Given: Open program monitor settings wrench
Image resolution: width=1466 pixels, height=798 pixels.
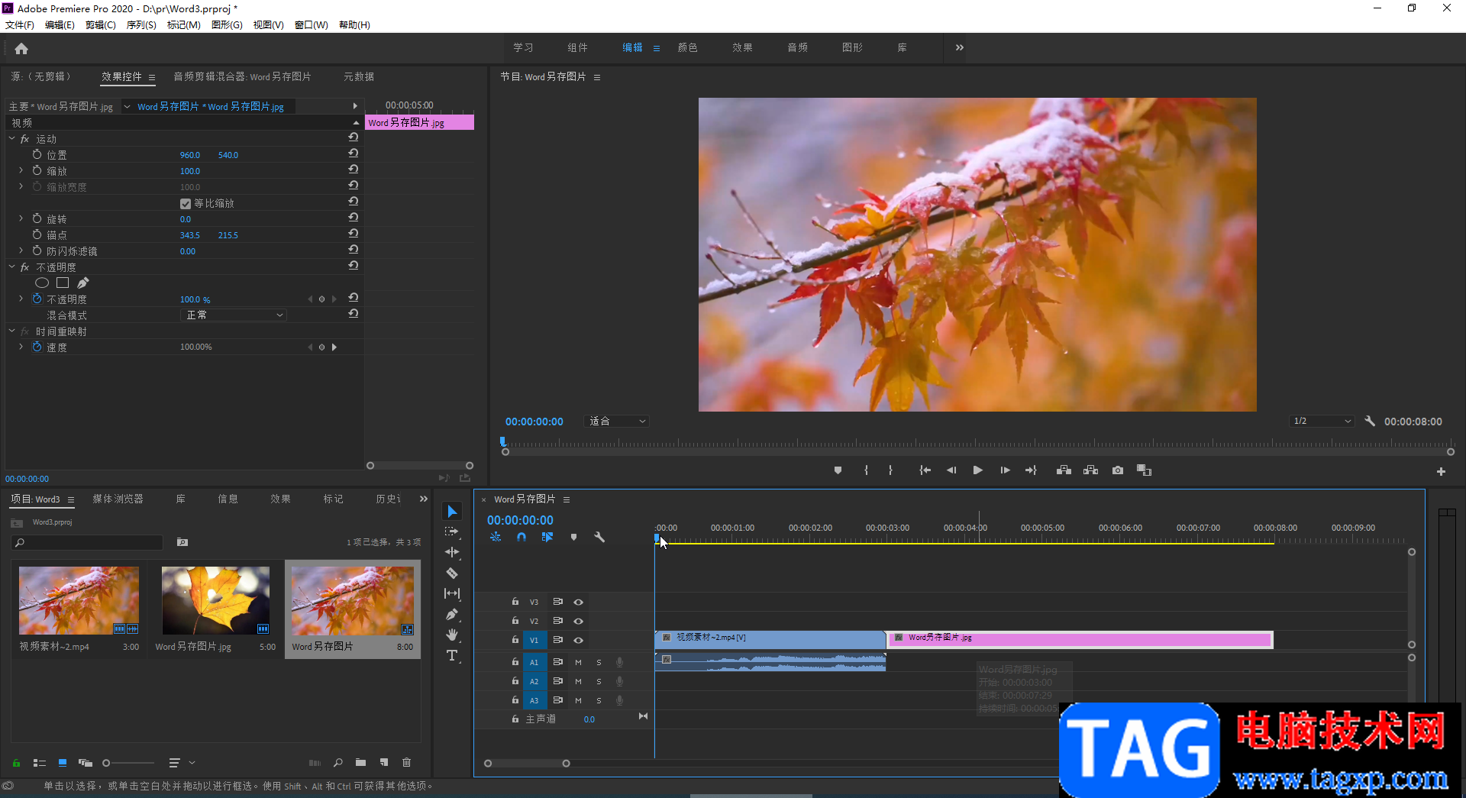Looking at the screenshot, I should [1370, 421].
